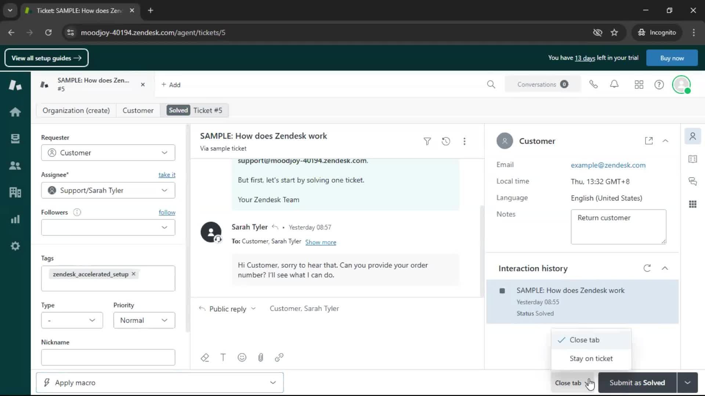Click Add new tab button

pyautogui.click(x=171, y=85)
